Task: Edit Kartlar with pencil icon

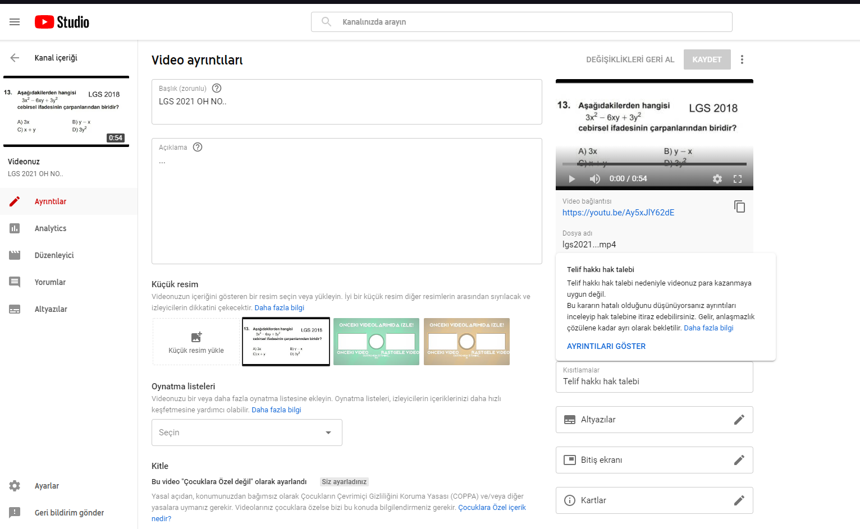Action: click(x=739, y=500)
